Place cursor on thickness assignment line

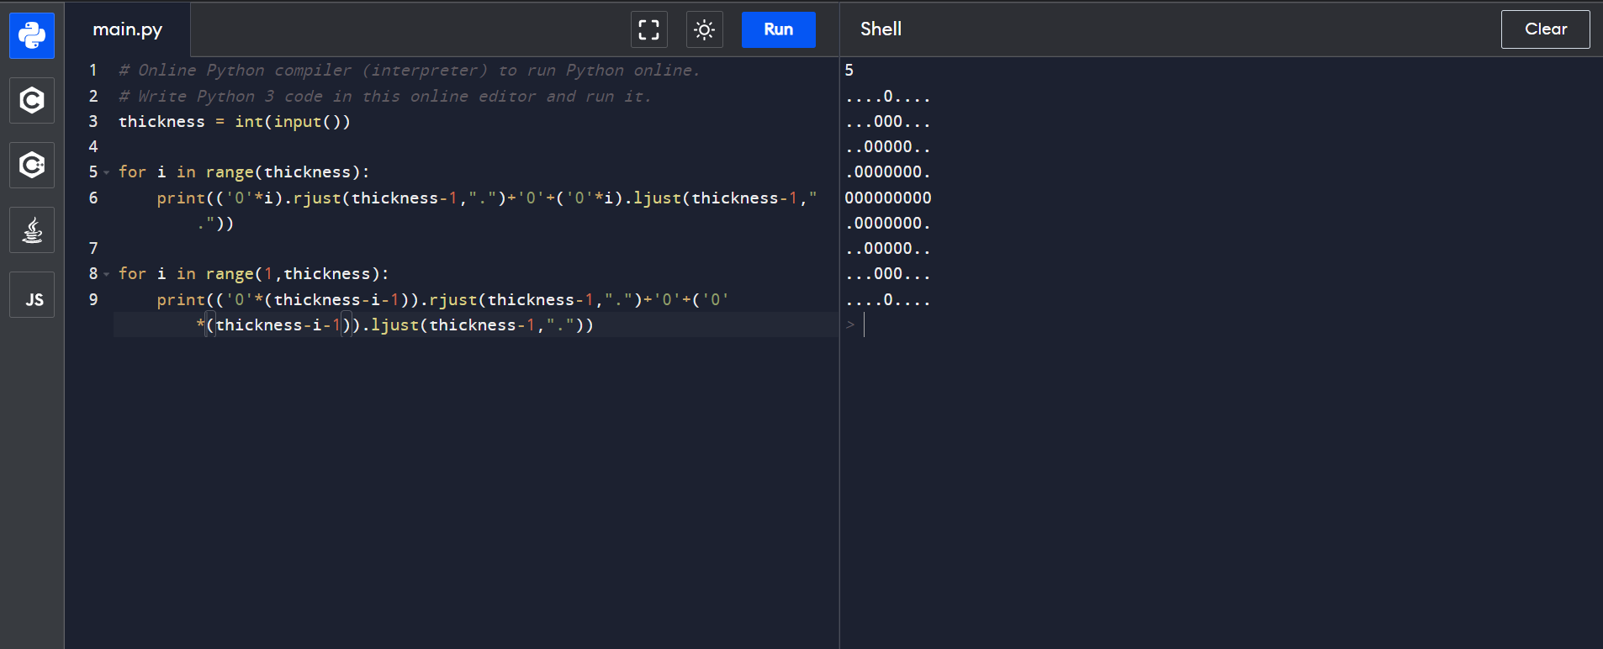pos(234,122)
